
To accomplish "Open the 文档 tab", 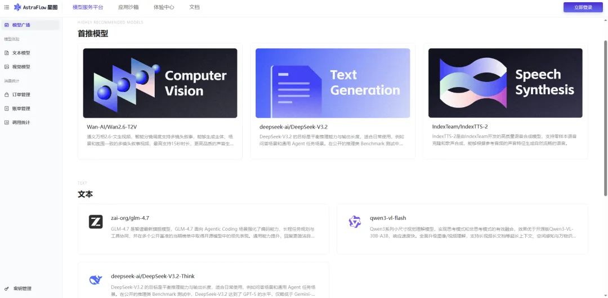I will [x=195, y=7].
